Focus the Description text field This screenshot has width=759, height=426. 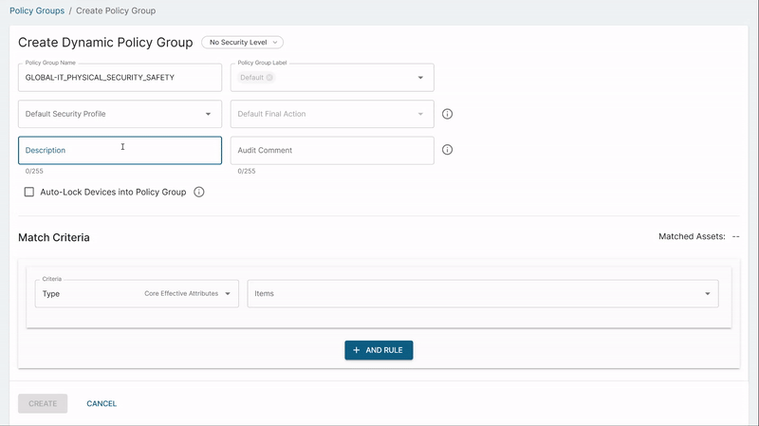120,150
